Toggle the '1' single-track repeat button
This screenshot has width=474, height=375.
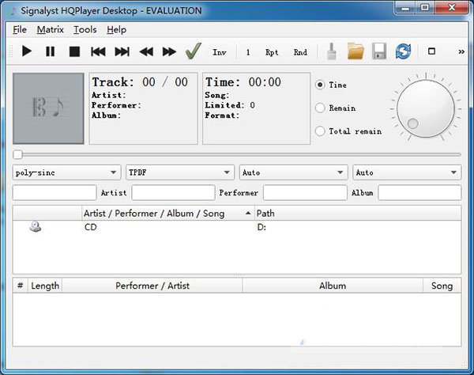pos(248,52)
